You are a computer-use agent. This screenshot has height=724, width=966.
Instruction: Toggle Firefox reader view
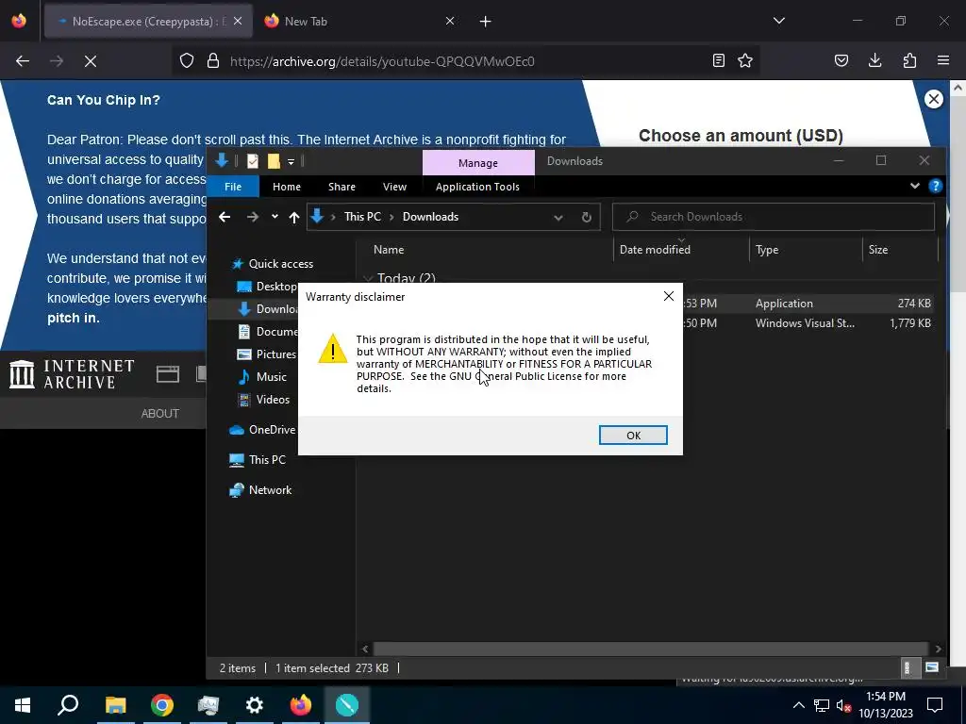point(718,61)
